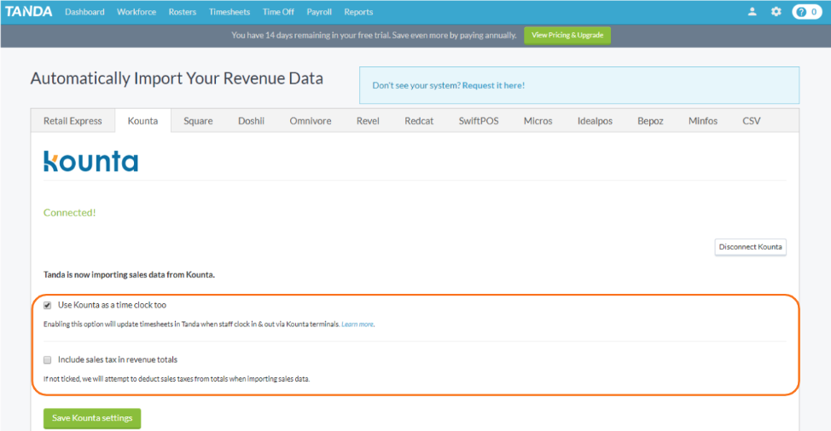The width and height of the screenshot is (831, 431).
Task: Click the If not ticked deduct sales taxes note
Action: tap(177, 379)
